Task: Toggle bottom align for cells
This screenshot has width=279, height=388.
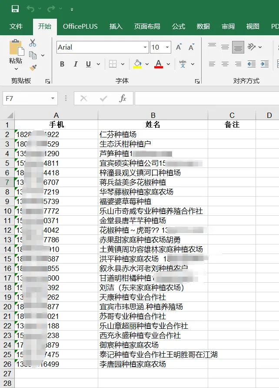Action: click(238, 47)
